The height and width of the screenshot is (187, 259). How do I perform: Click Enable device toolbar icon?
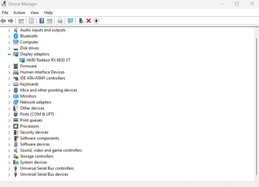[81, 21]
